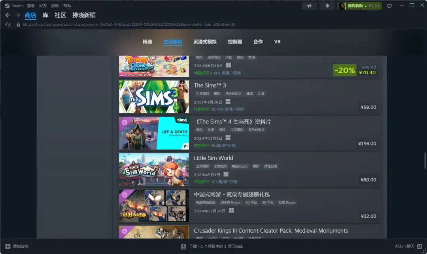Click the user avatar picture
This screenshot has height=254, width=427.
point(342,6)
